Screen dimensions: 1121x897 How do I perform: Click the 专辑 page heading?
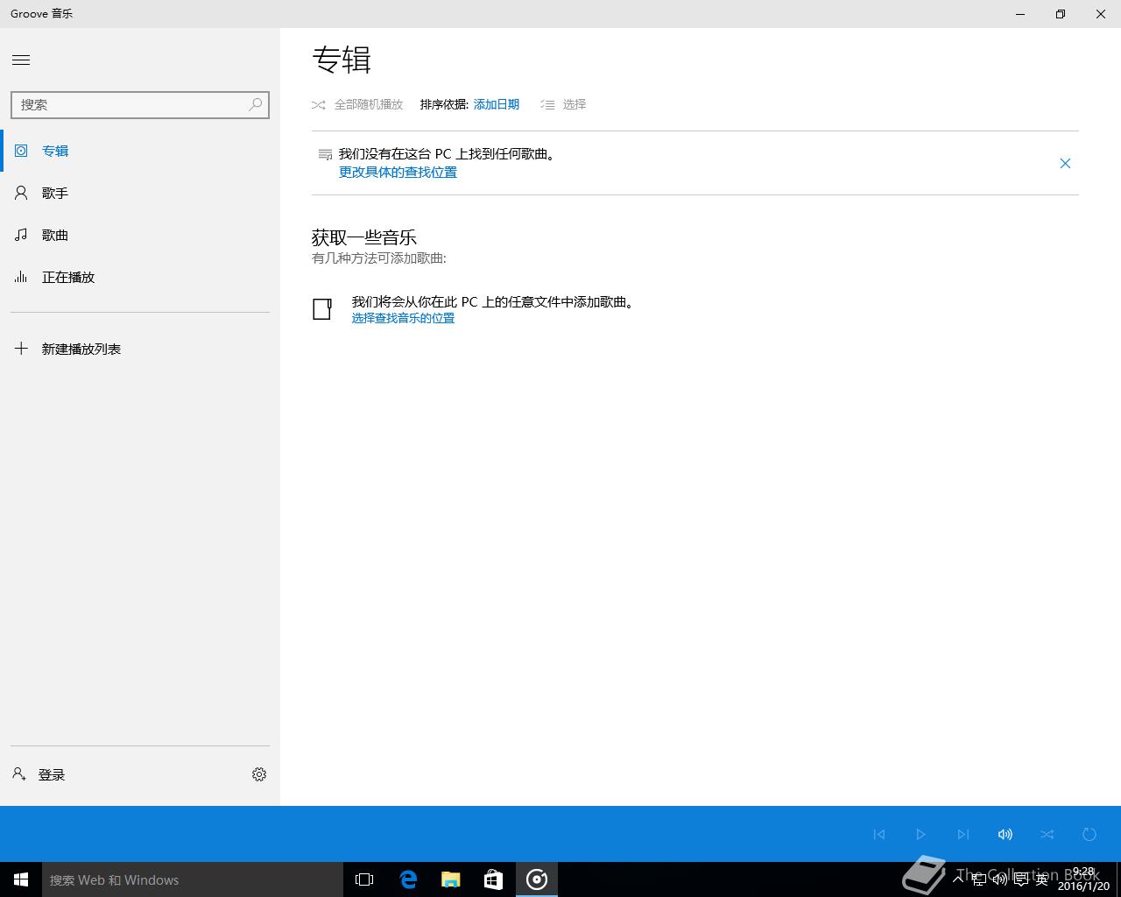coord(342,60)
